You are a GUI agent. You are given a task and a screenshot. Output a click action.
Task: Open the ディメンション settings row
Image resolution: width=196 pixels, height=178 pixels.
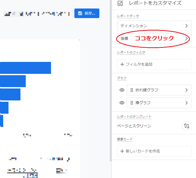pos(154,26)
